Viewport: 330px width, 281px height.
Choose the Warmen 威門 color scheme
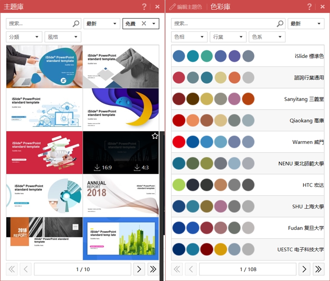248,142
